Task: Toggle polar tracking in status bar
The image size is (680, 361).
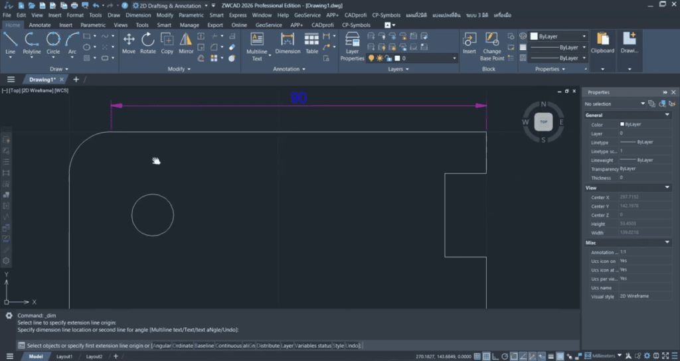Action: (x=505, y=356)
